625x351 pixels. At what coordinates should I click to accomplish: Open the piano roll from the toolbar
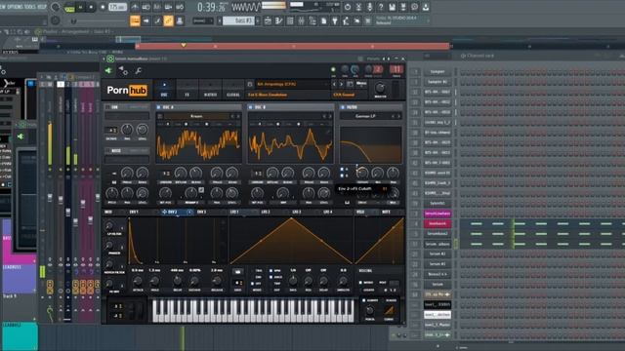(279, 20)
